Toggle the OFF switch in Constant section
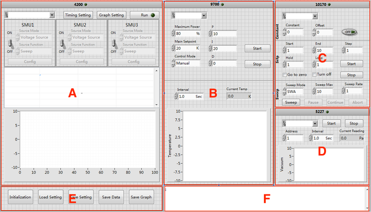The height and width of the screenshot is (212, 371). [350, 32]
